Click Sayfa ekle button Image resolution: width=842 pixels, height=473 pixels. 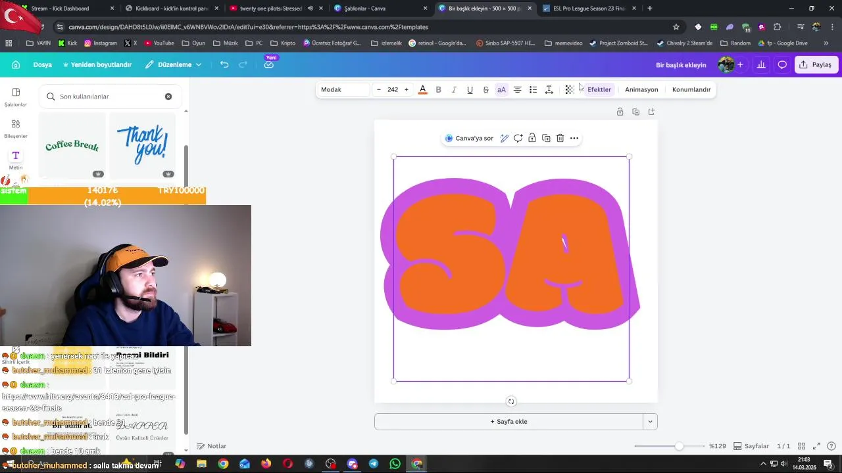(x=508, y=422)
